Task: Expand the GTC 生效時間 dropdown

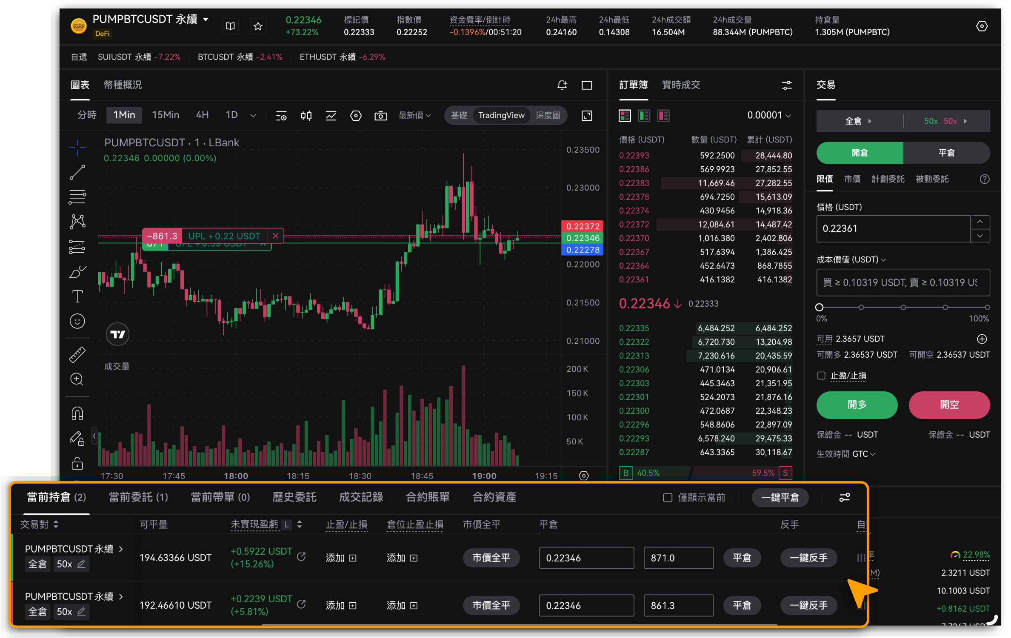Action: tap(863, 454)
